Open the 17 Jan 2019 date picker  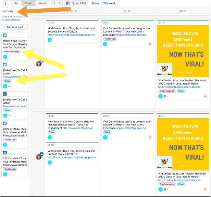(x=76, y=3)
